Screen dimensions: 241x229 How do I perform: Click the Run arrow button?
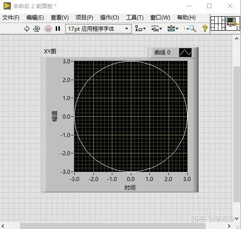27,29
